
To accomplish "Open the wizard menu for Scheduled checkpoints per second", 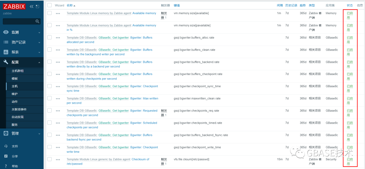I will (58, 123).
